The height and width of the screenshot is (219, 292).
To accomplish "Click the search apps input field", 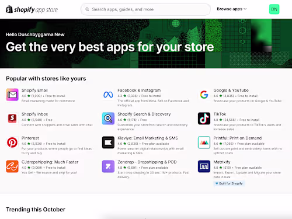I will tap(145, 9).
